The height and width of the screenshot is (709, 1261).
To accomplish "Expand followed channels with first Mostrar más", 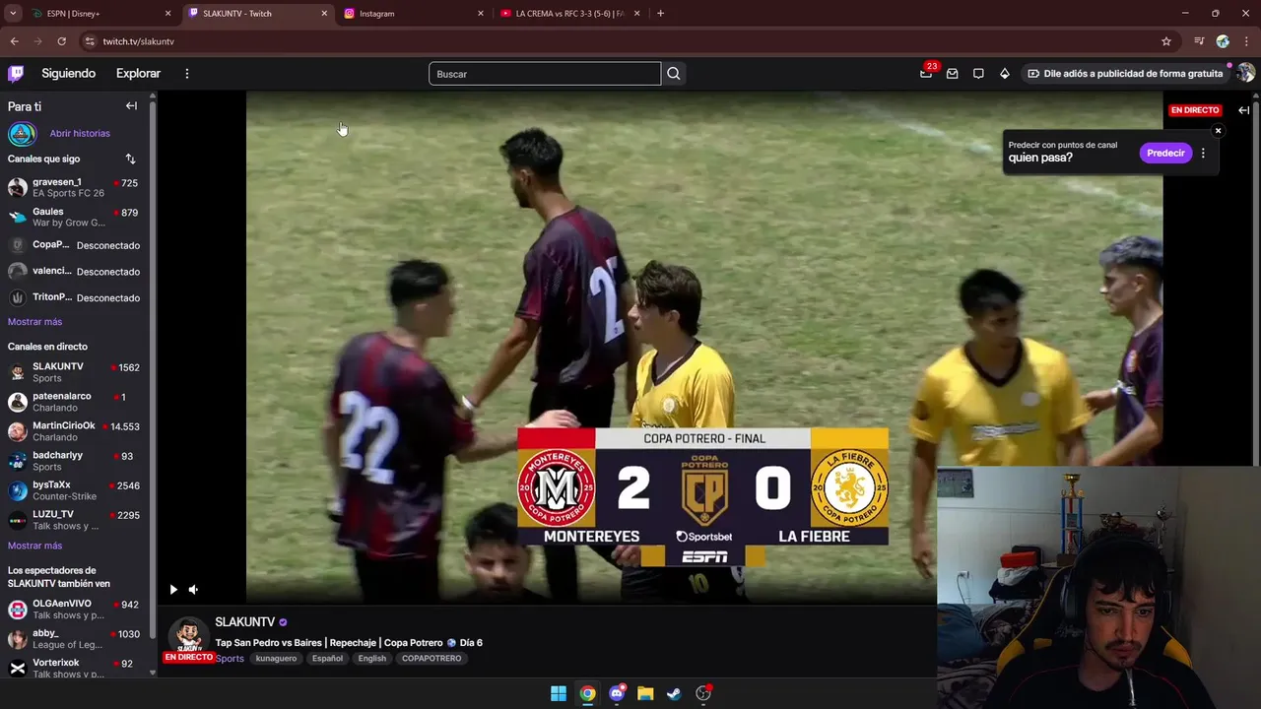I will tap(34, 322).
